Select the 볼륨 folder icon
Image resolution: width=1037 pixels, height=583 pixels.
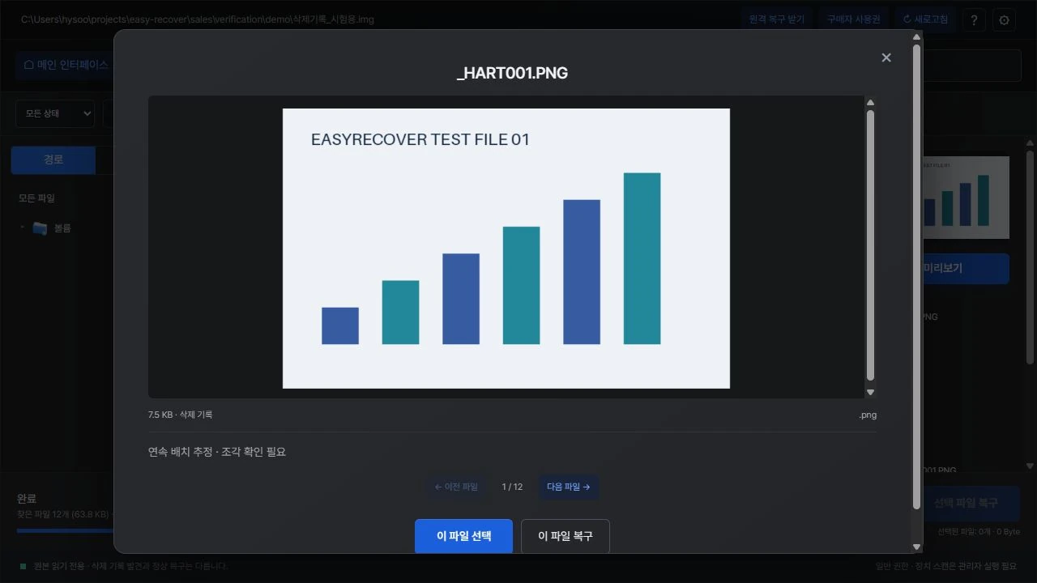point(40,228)
